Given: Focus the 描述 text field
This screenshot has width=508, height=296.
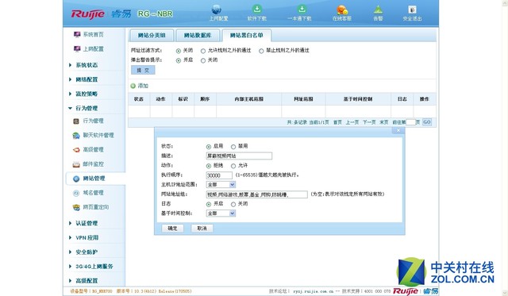Looking at the screenshot, I should [239, 156].
